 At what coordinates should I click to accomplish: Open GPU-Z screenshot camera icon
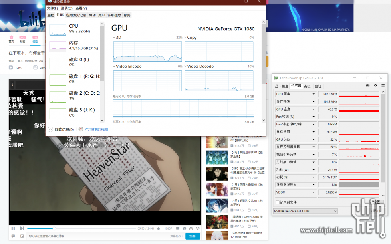pyautogui.click(x=367, y=85)
